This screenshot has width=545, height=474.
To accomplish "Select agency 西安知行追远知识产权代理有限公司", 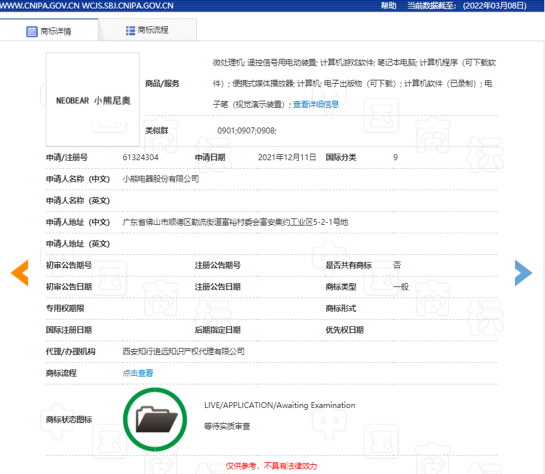I will point(183,351).
